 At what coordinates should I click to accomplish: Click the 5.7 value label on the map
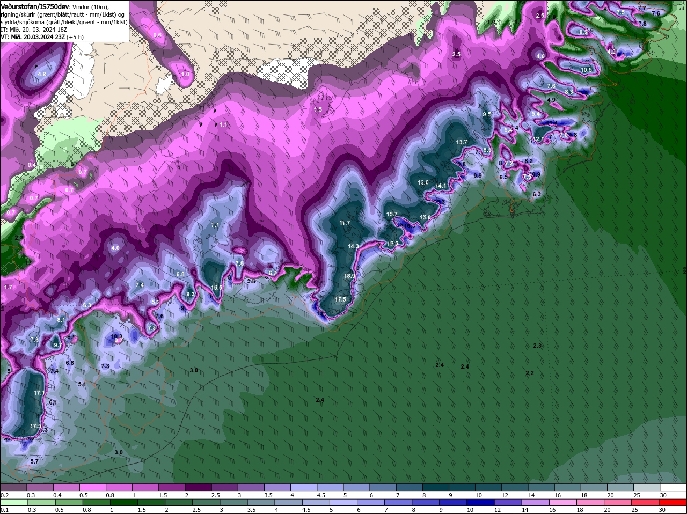(x=34, y=462)
